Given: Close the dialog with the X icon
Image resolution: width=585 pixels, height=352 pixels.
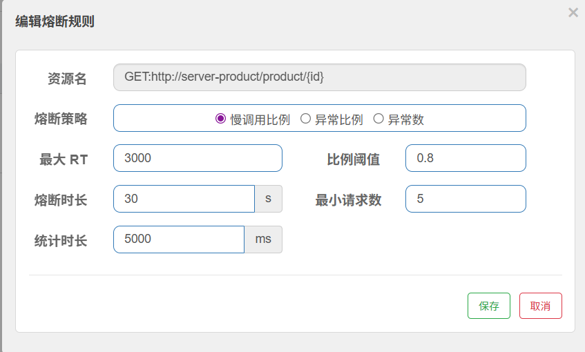Looking at the screenshot, I should click(573, 12).
